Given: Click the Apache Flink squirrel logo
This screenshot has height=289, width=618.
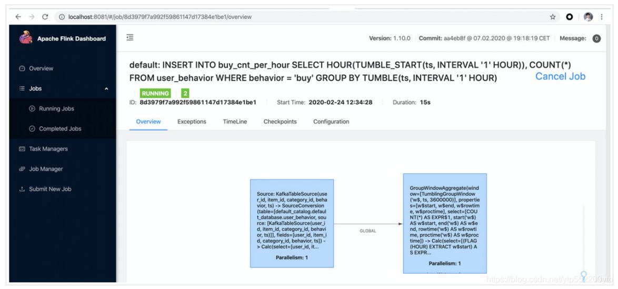Looking at the screenshot, I should pyautogui.click(x=26, y=38).
